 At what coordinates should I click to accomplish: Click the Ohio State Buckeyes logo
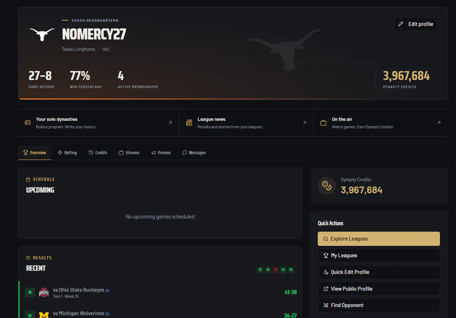(x=44, y=292)
